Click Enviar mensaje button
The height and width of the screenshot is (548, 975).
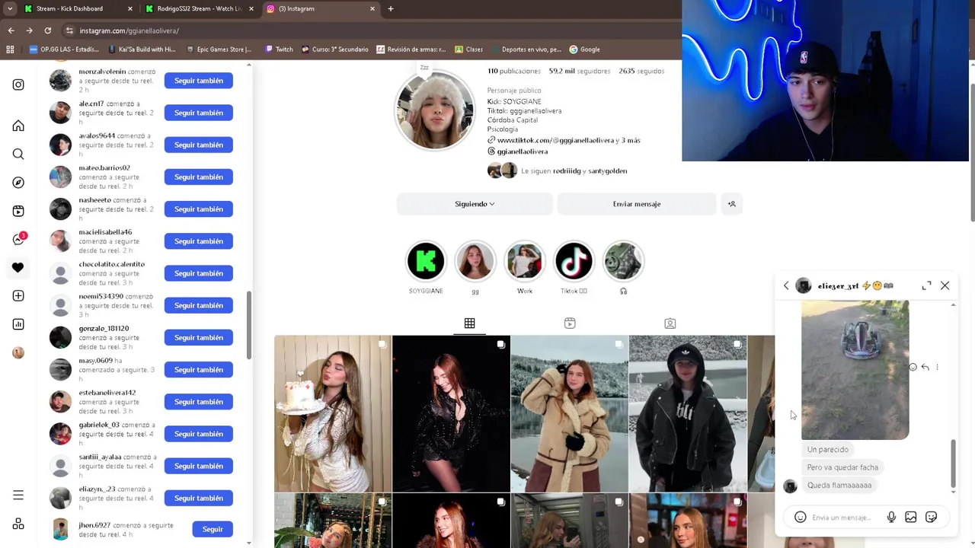pos(637,204)
